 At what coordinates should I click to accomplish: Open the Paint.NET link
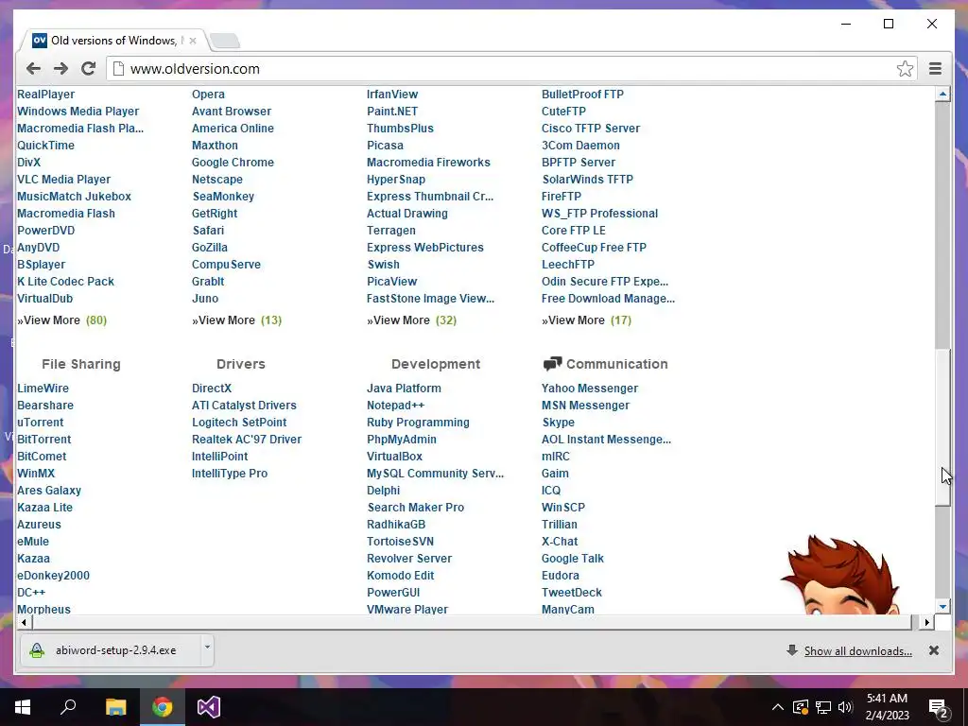tap(392, 112)
